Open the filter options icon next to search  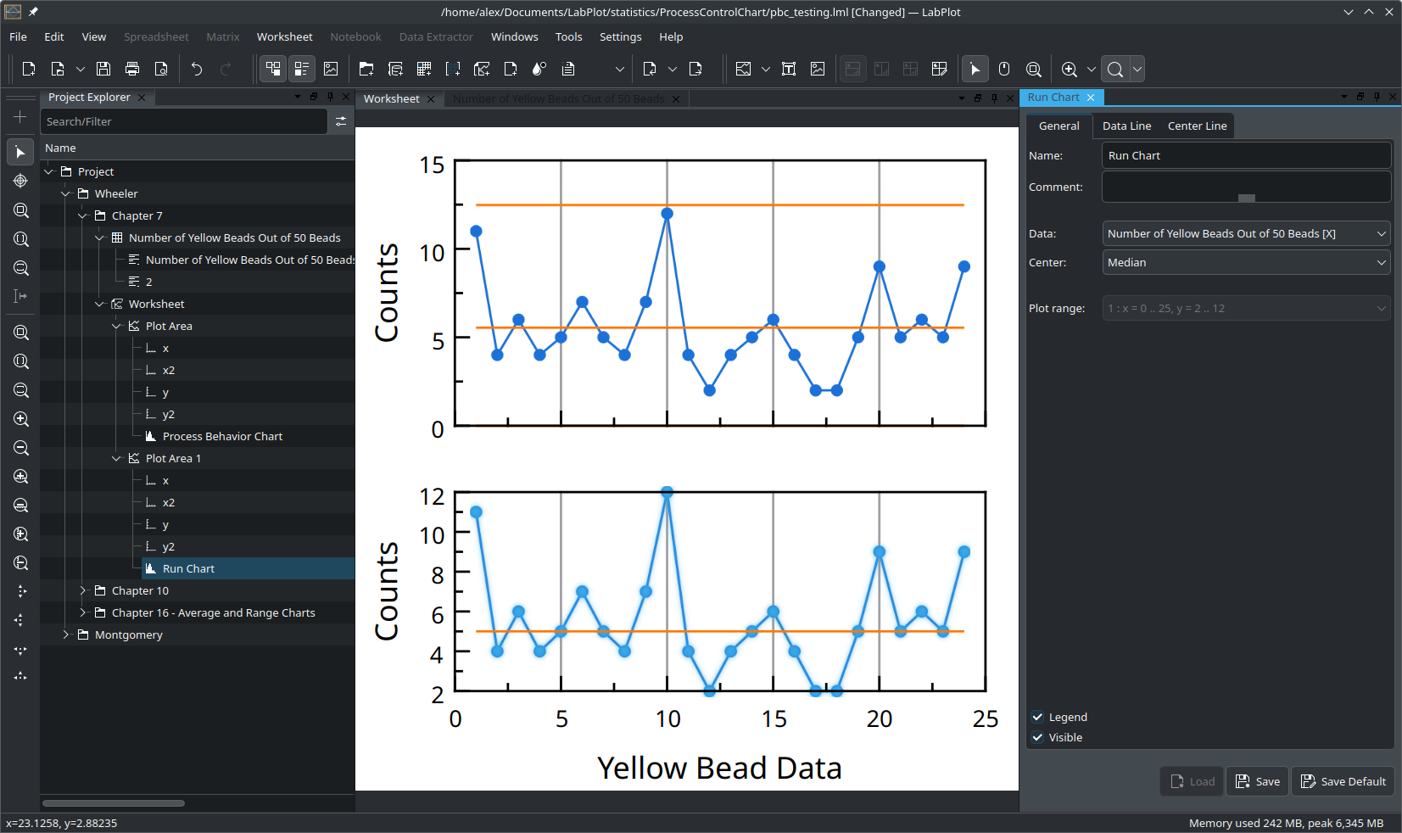click(x=341, y=121)
